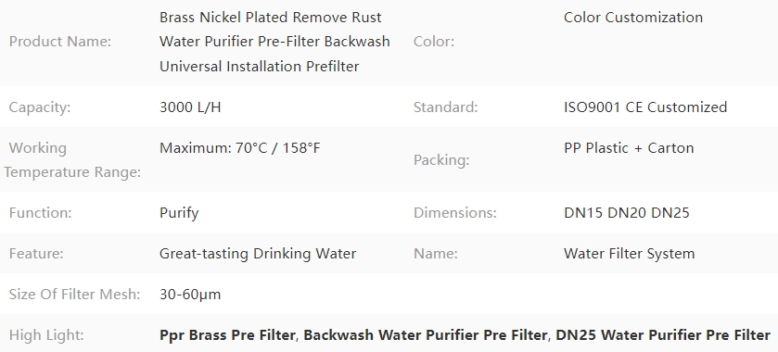Click the Working Temperature Range label
Screen dimensions: 778x352
[72, 160]
